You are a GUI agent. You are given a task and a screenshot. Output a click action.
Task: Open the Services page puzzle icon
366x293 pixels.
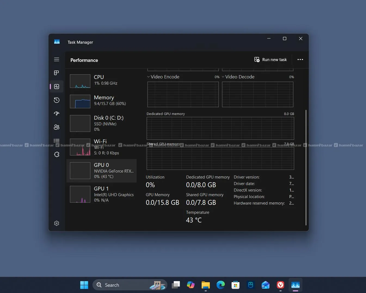point(57,154)
